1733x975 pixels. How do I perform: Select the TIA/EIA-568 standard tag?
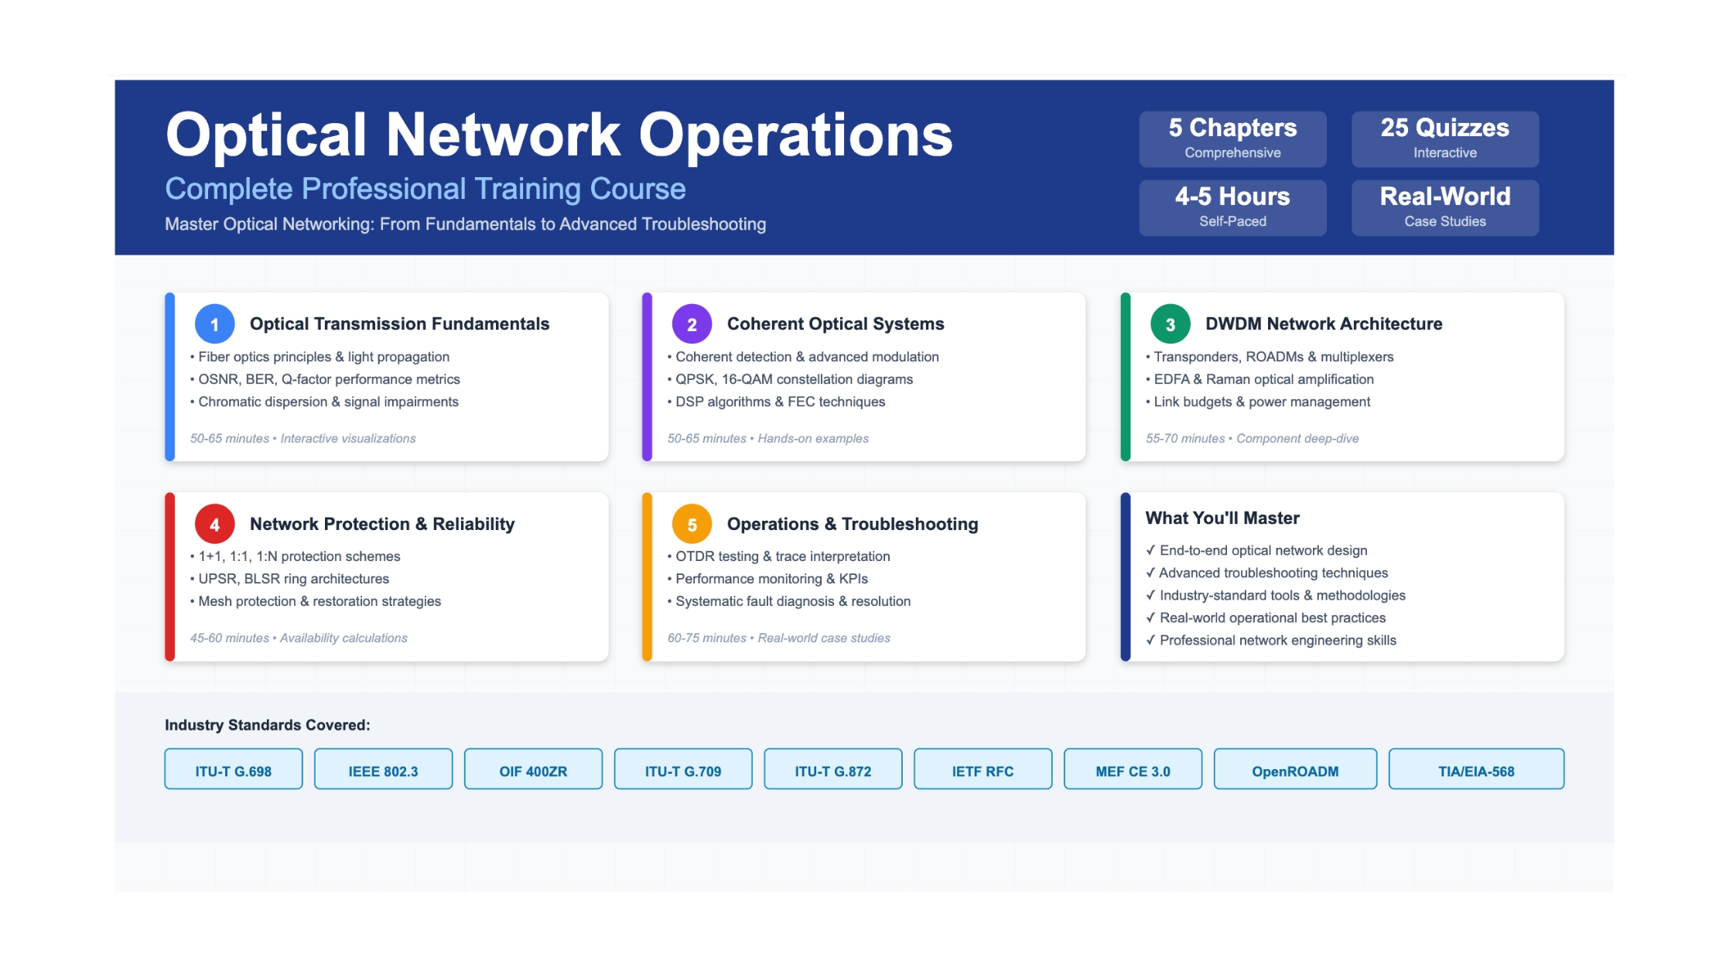click(1475, 771)
